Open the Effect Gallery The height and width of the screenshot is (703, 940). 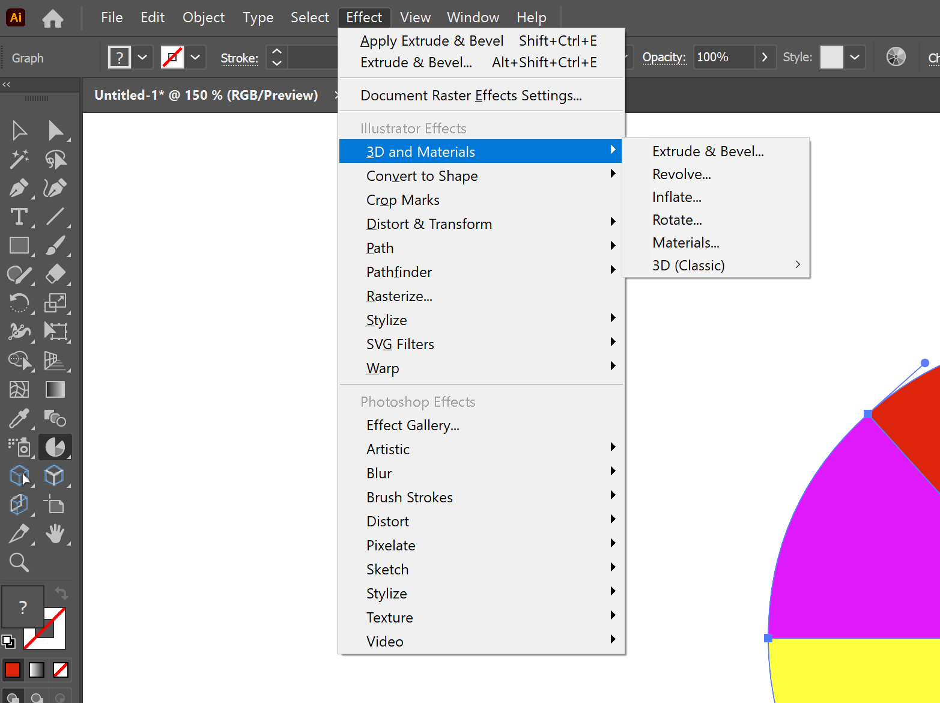pyautogui.click(x=413, y=425)
